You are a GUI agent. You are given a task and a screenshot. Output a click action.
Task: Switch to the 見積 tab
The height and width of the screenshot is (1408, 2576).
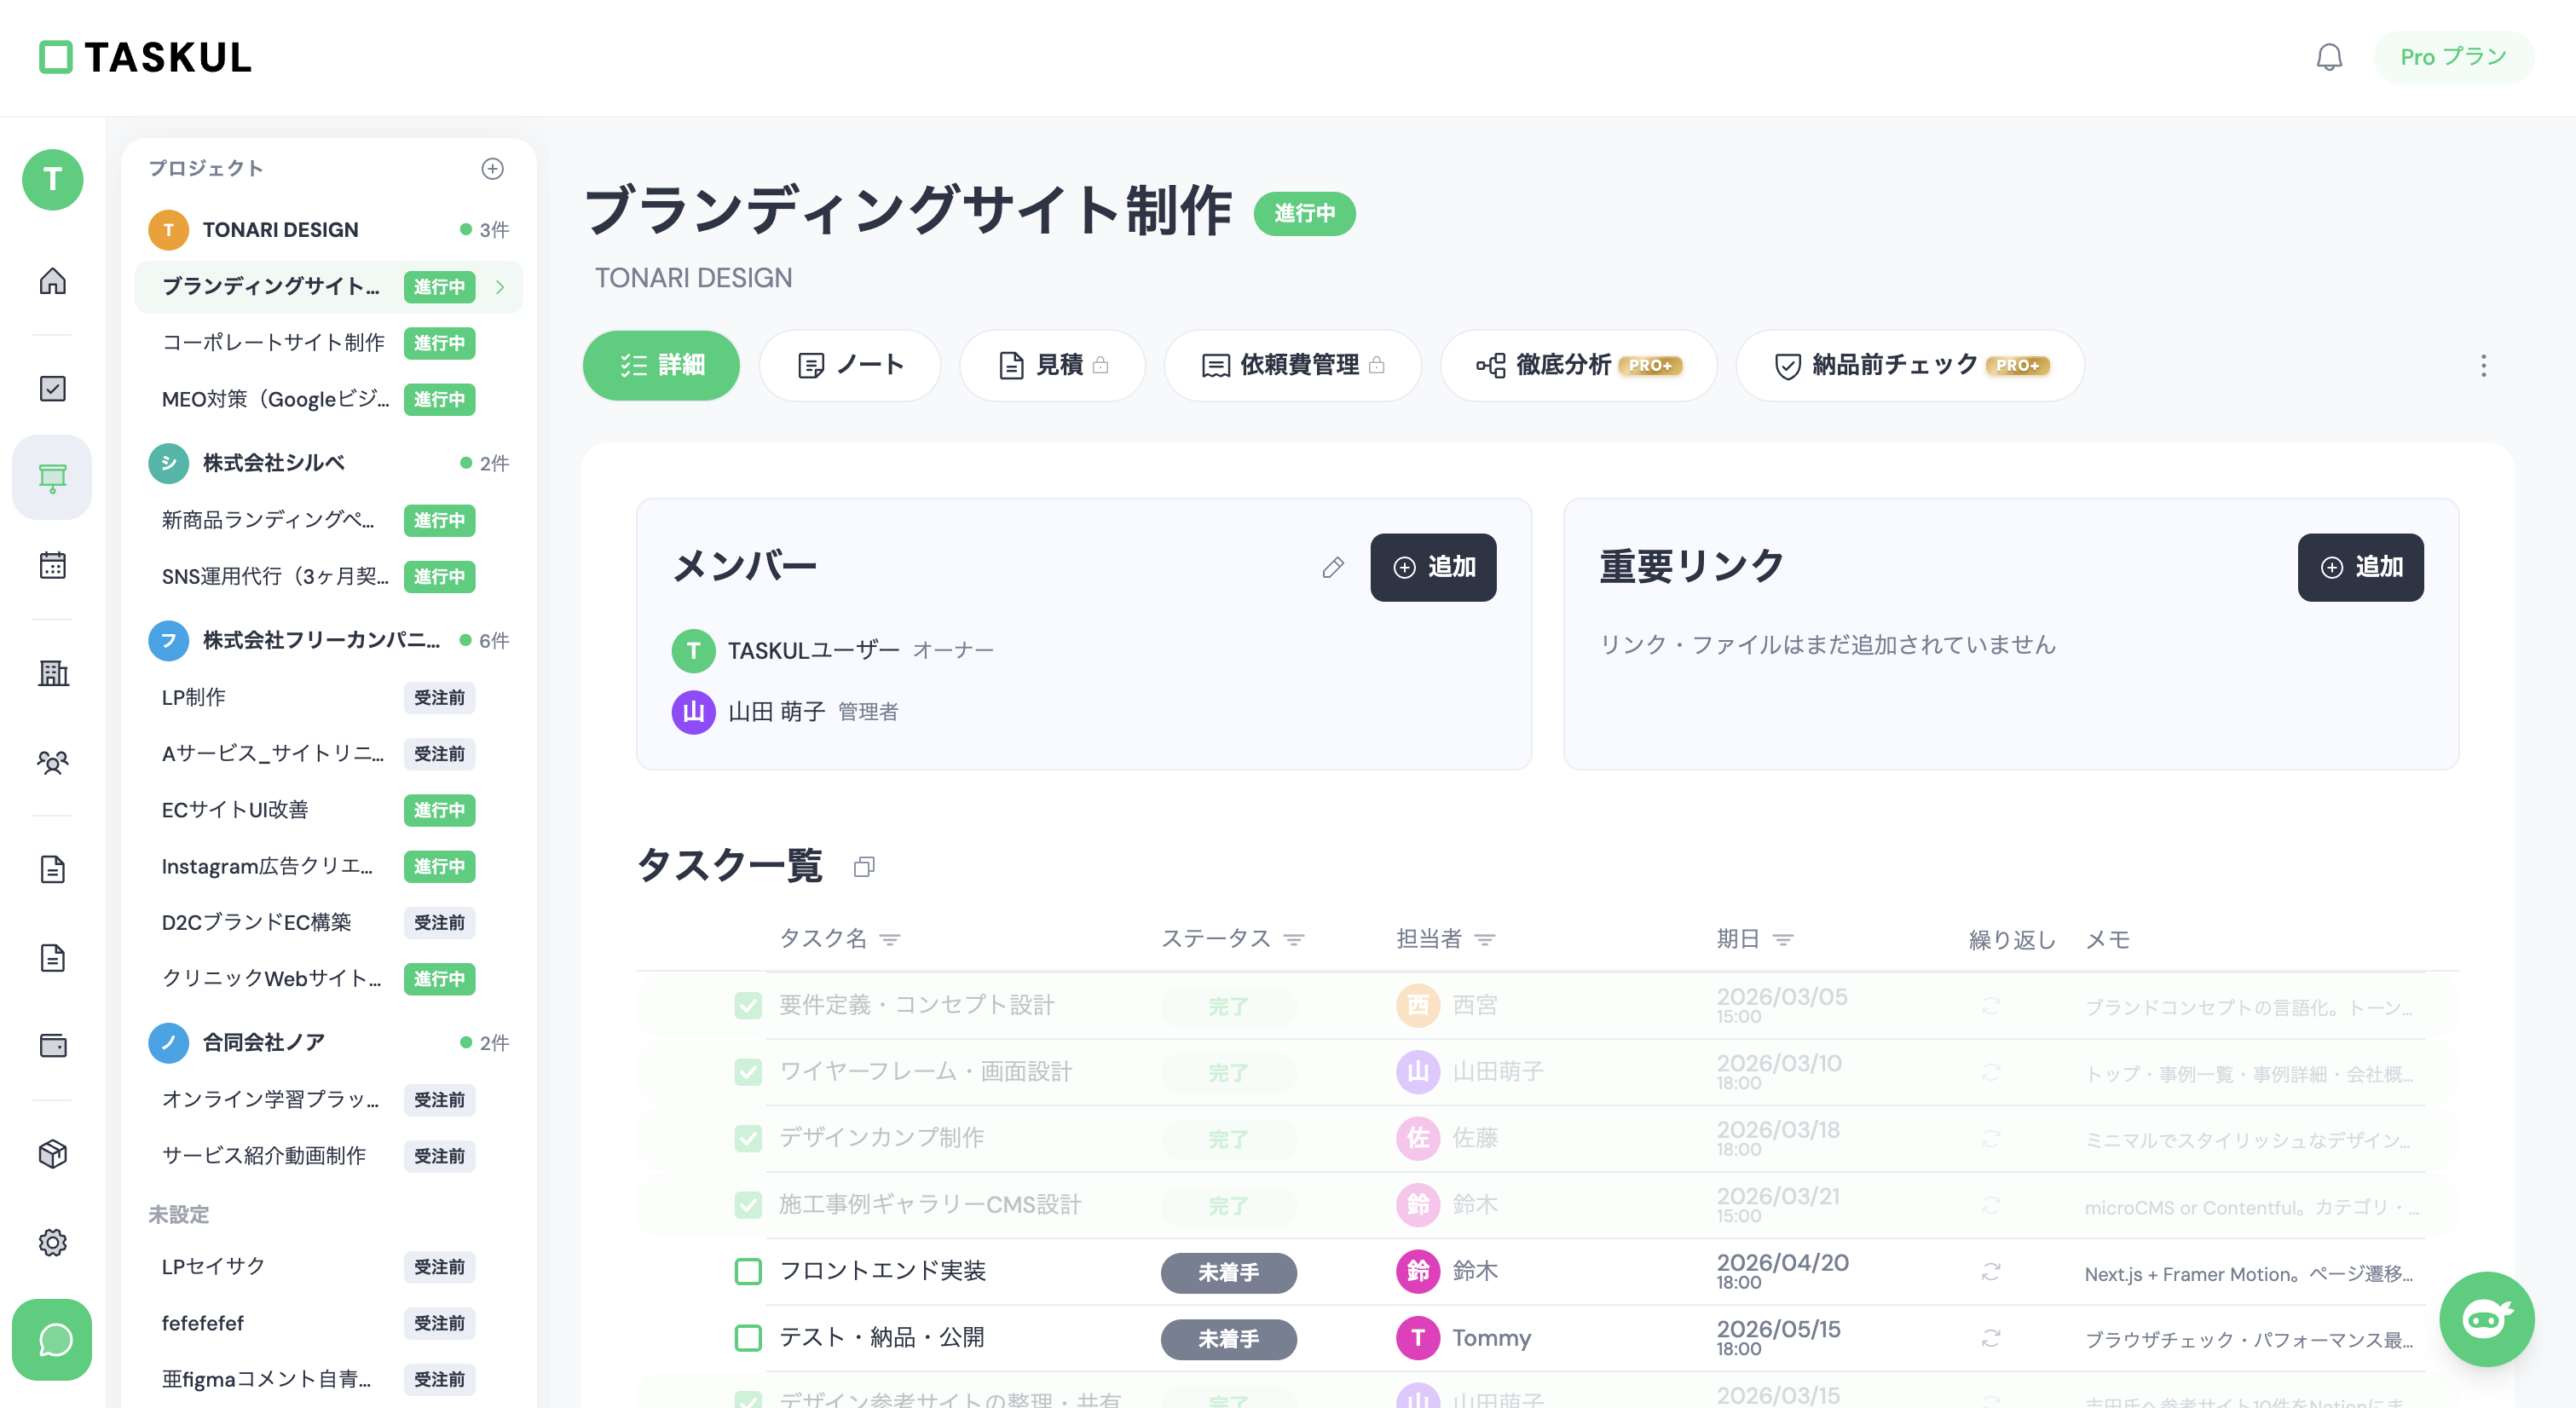[x=1052, y=365]
